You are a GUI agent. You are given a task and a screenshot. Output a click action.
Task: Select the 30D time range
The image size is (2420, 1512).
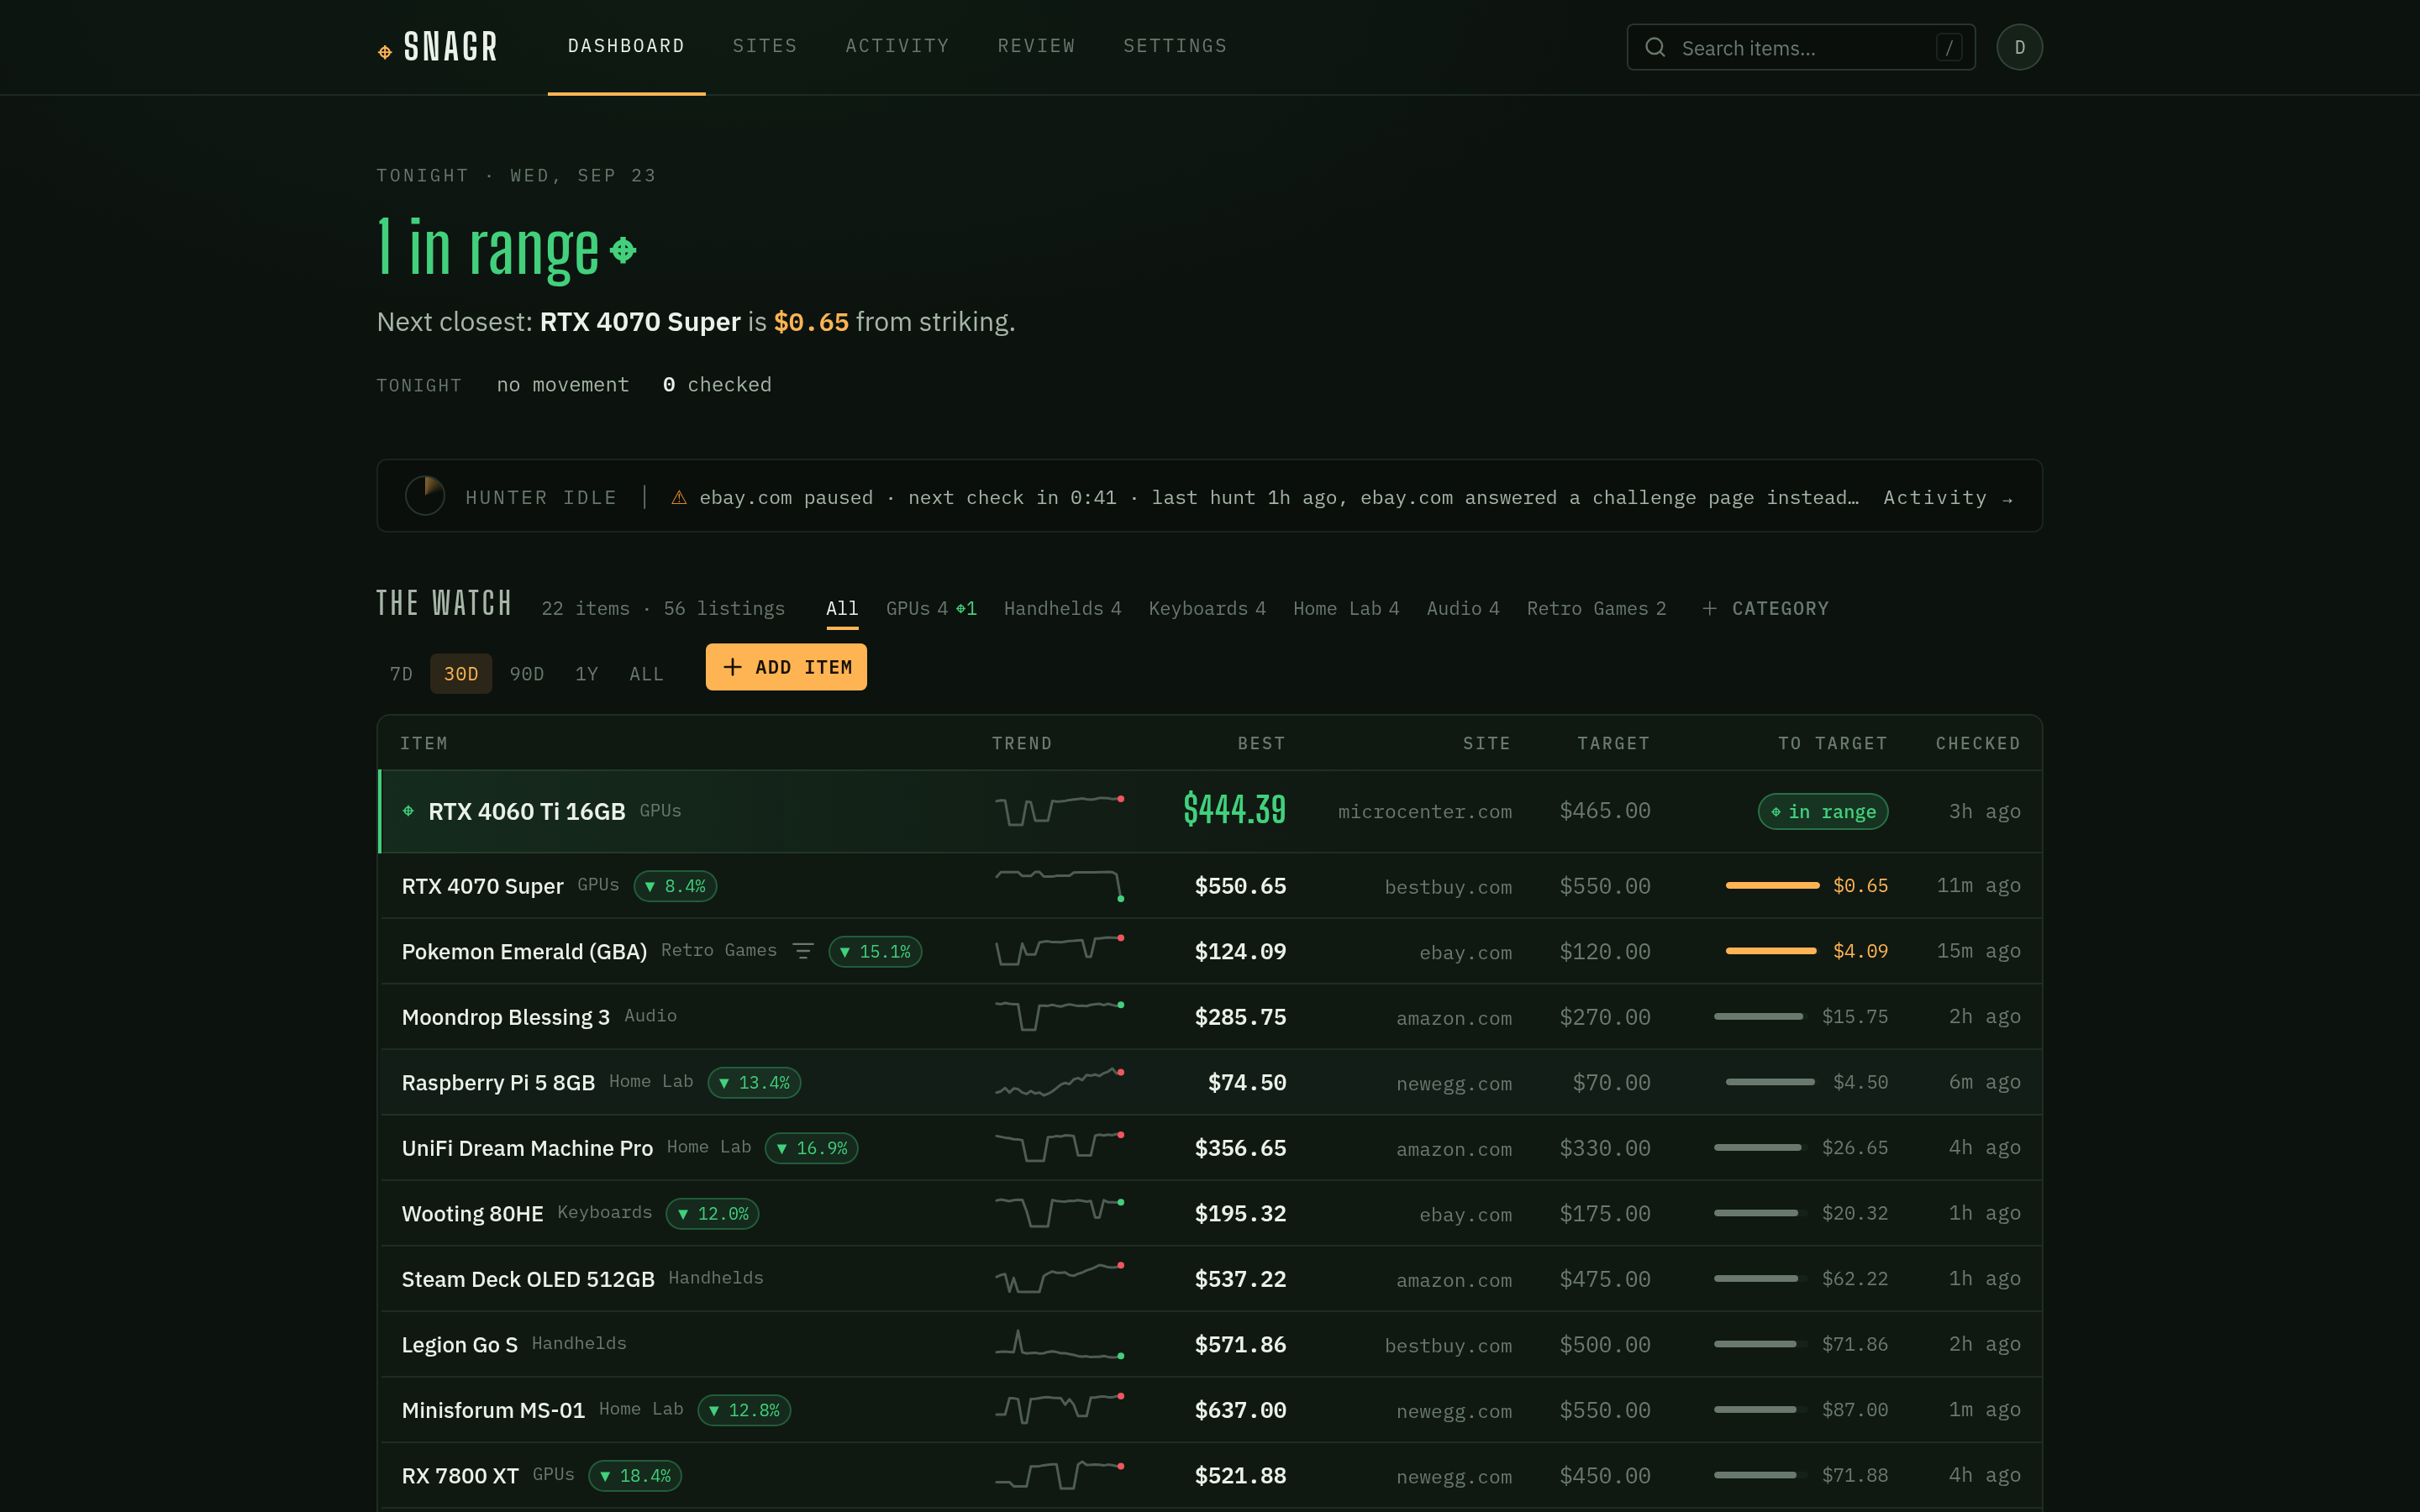[461, 674]
